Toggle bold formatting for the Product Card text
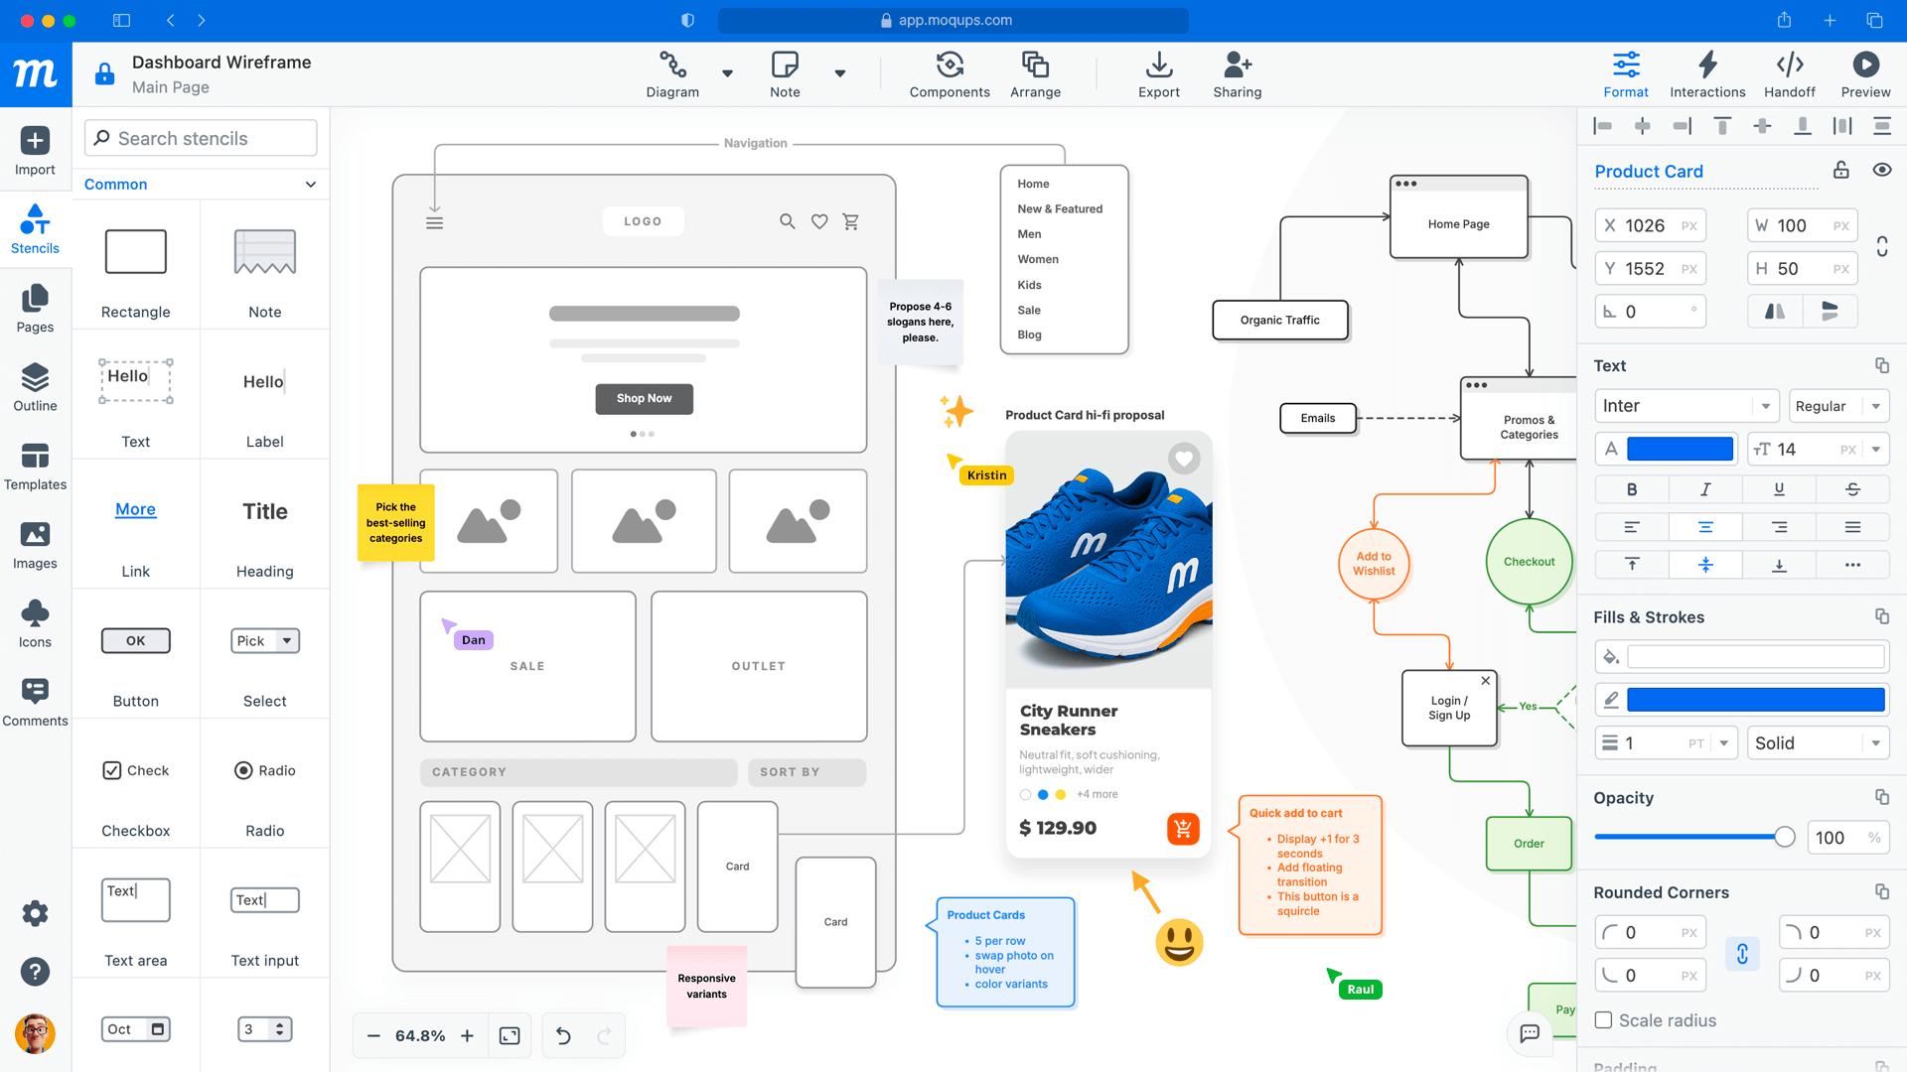The width and height of the screenshot is (1907, 1072). (1632, 488)
